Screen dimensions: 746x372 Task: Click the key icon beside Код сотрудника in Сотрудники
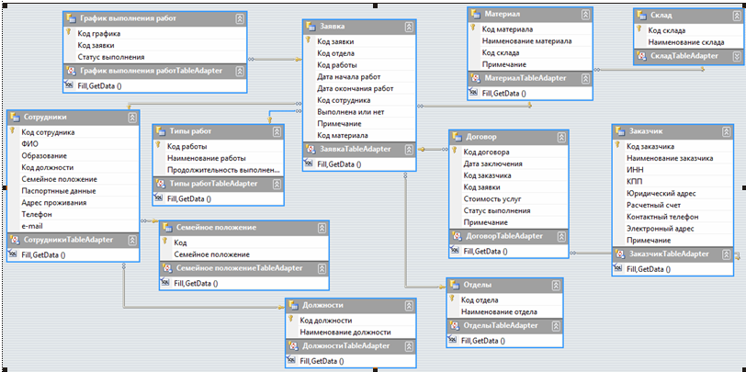(11, 132)
